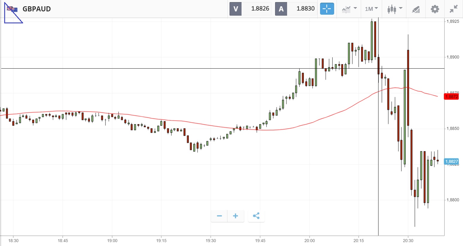This screenshot has height=246, width=463.
Task: Click the share chart icon
Action: [256, 216]
